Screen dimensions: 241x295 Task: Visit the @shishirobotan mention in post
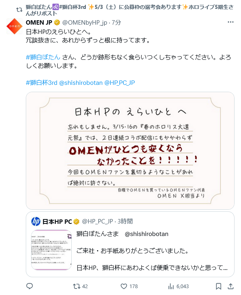(x=81, y=82)
